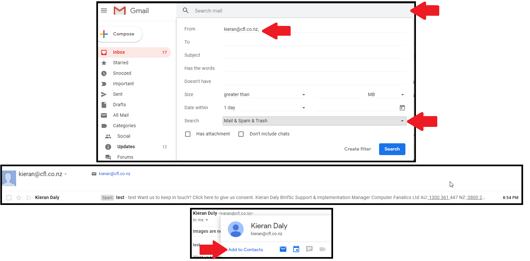Image resolution: width=530 pixels, height=261 pixels.
Task: Click the All Mail envelope icon
Action: (104, 115)
